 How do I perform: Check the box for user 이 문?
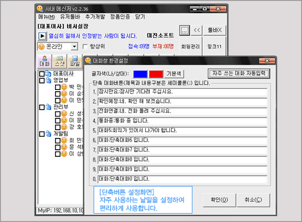(x=57, y=120)
